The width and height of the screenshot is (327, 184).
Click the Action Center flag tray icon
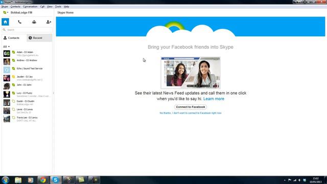coord(290,180)
